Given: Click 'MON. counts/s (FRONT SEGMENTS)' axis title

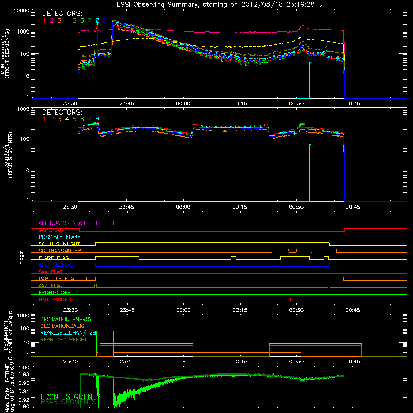Looking at the screenshot, I should pyautogui.click(x=5, y=54).
